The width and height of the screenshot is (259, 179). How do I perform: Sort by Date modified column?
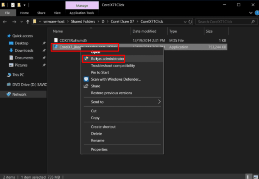[x=144, y=31]
